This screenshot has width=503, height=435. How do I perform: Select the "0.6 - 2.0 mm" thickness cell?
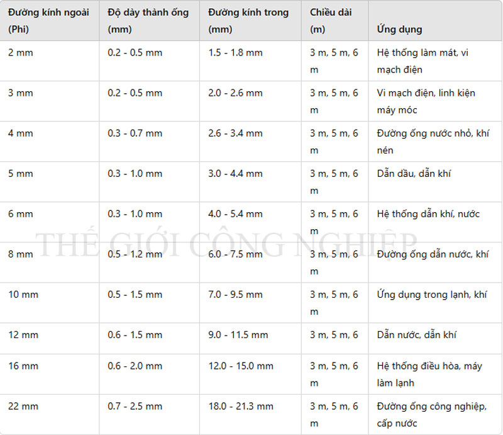[x=135, y=366]
